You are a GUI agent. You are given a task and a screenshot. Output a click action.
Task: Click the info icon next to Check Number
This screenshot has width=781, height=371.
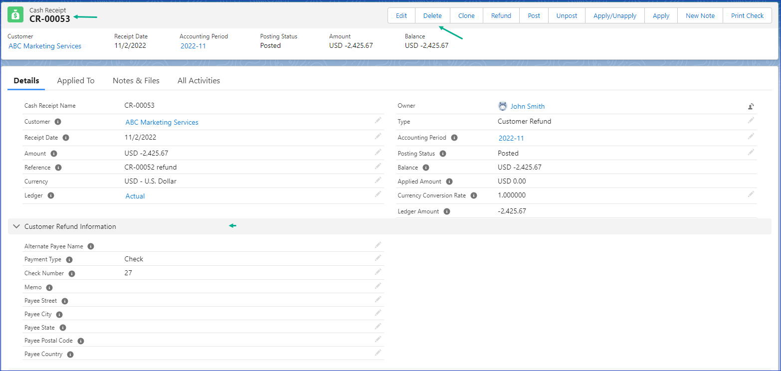72,274
